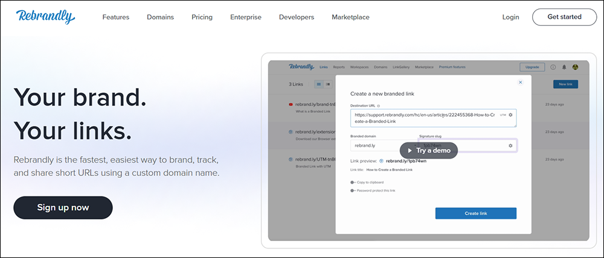This screenshot has height=258, width=604.
Task: Open the Branded domain dropdown showing rebrand.ly
Action: 384,146
